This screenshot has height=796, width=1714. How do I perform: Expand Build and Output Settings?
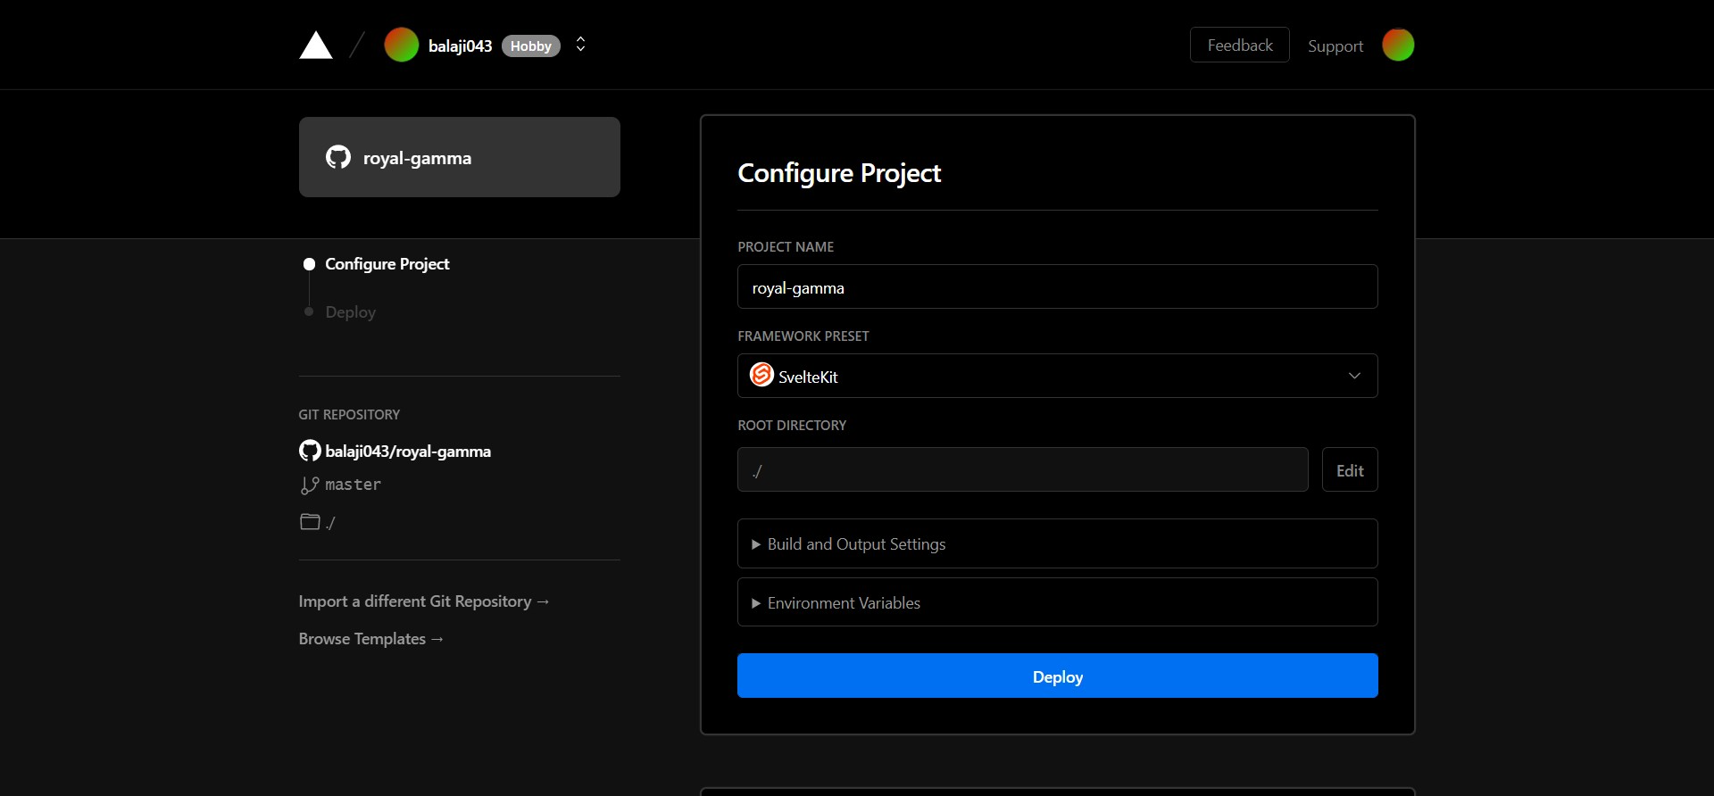(x=1058, y=543)
